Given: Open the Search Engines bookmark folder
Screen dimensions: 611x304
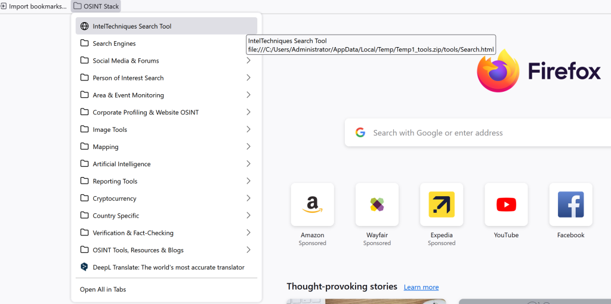Looking at the screenshot, I should click(x=166, y=43).
